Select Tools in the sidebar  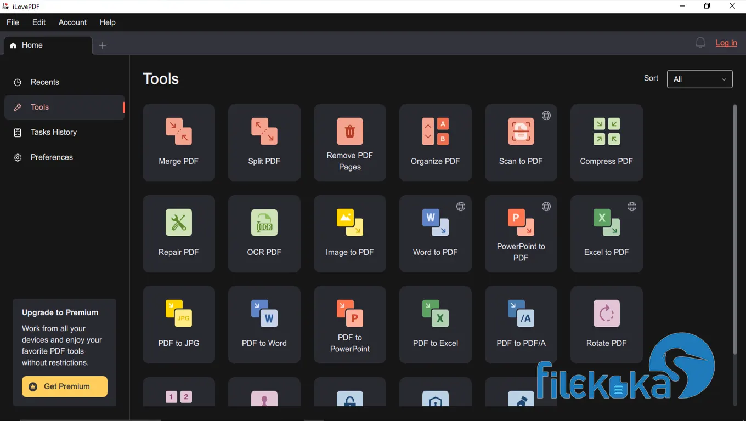pos(65,107)
